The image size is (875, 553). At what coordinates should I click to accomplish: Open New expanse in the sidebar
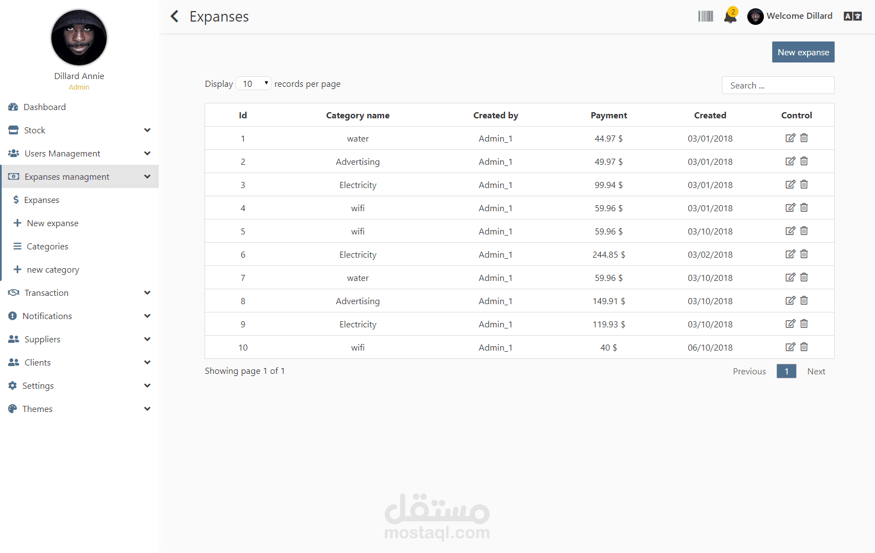[80, 223]
